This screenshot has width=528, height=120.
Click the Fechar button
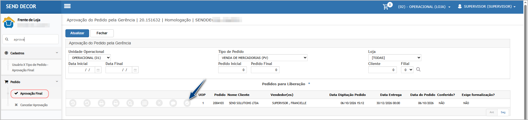102,33
